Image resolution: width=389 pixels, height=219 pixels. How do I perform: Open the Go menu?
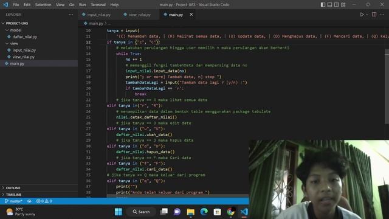pyautogui.click(x=72, y=5)
